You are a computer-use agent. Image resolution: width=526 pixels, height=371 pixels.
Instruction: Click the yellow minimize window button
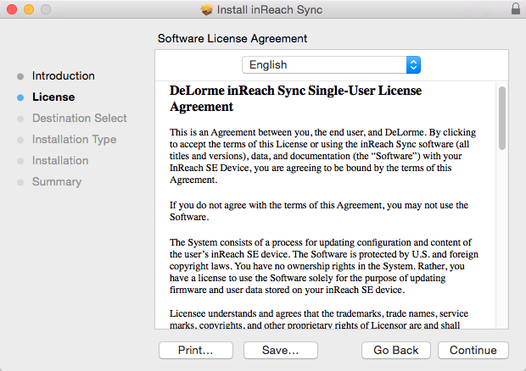(x=29, y=9)
